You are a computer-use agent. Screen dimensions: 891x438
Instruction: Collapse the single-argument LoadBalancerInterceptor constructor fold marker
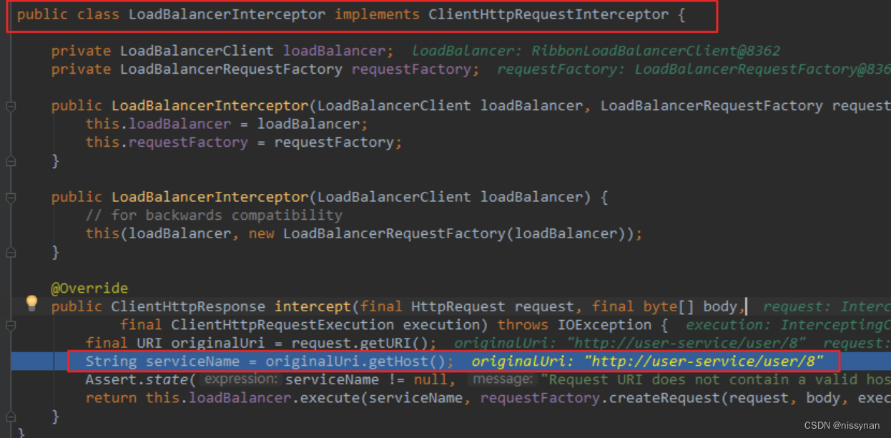click(x=11, y=198)
